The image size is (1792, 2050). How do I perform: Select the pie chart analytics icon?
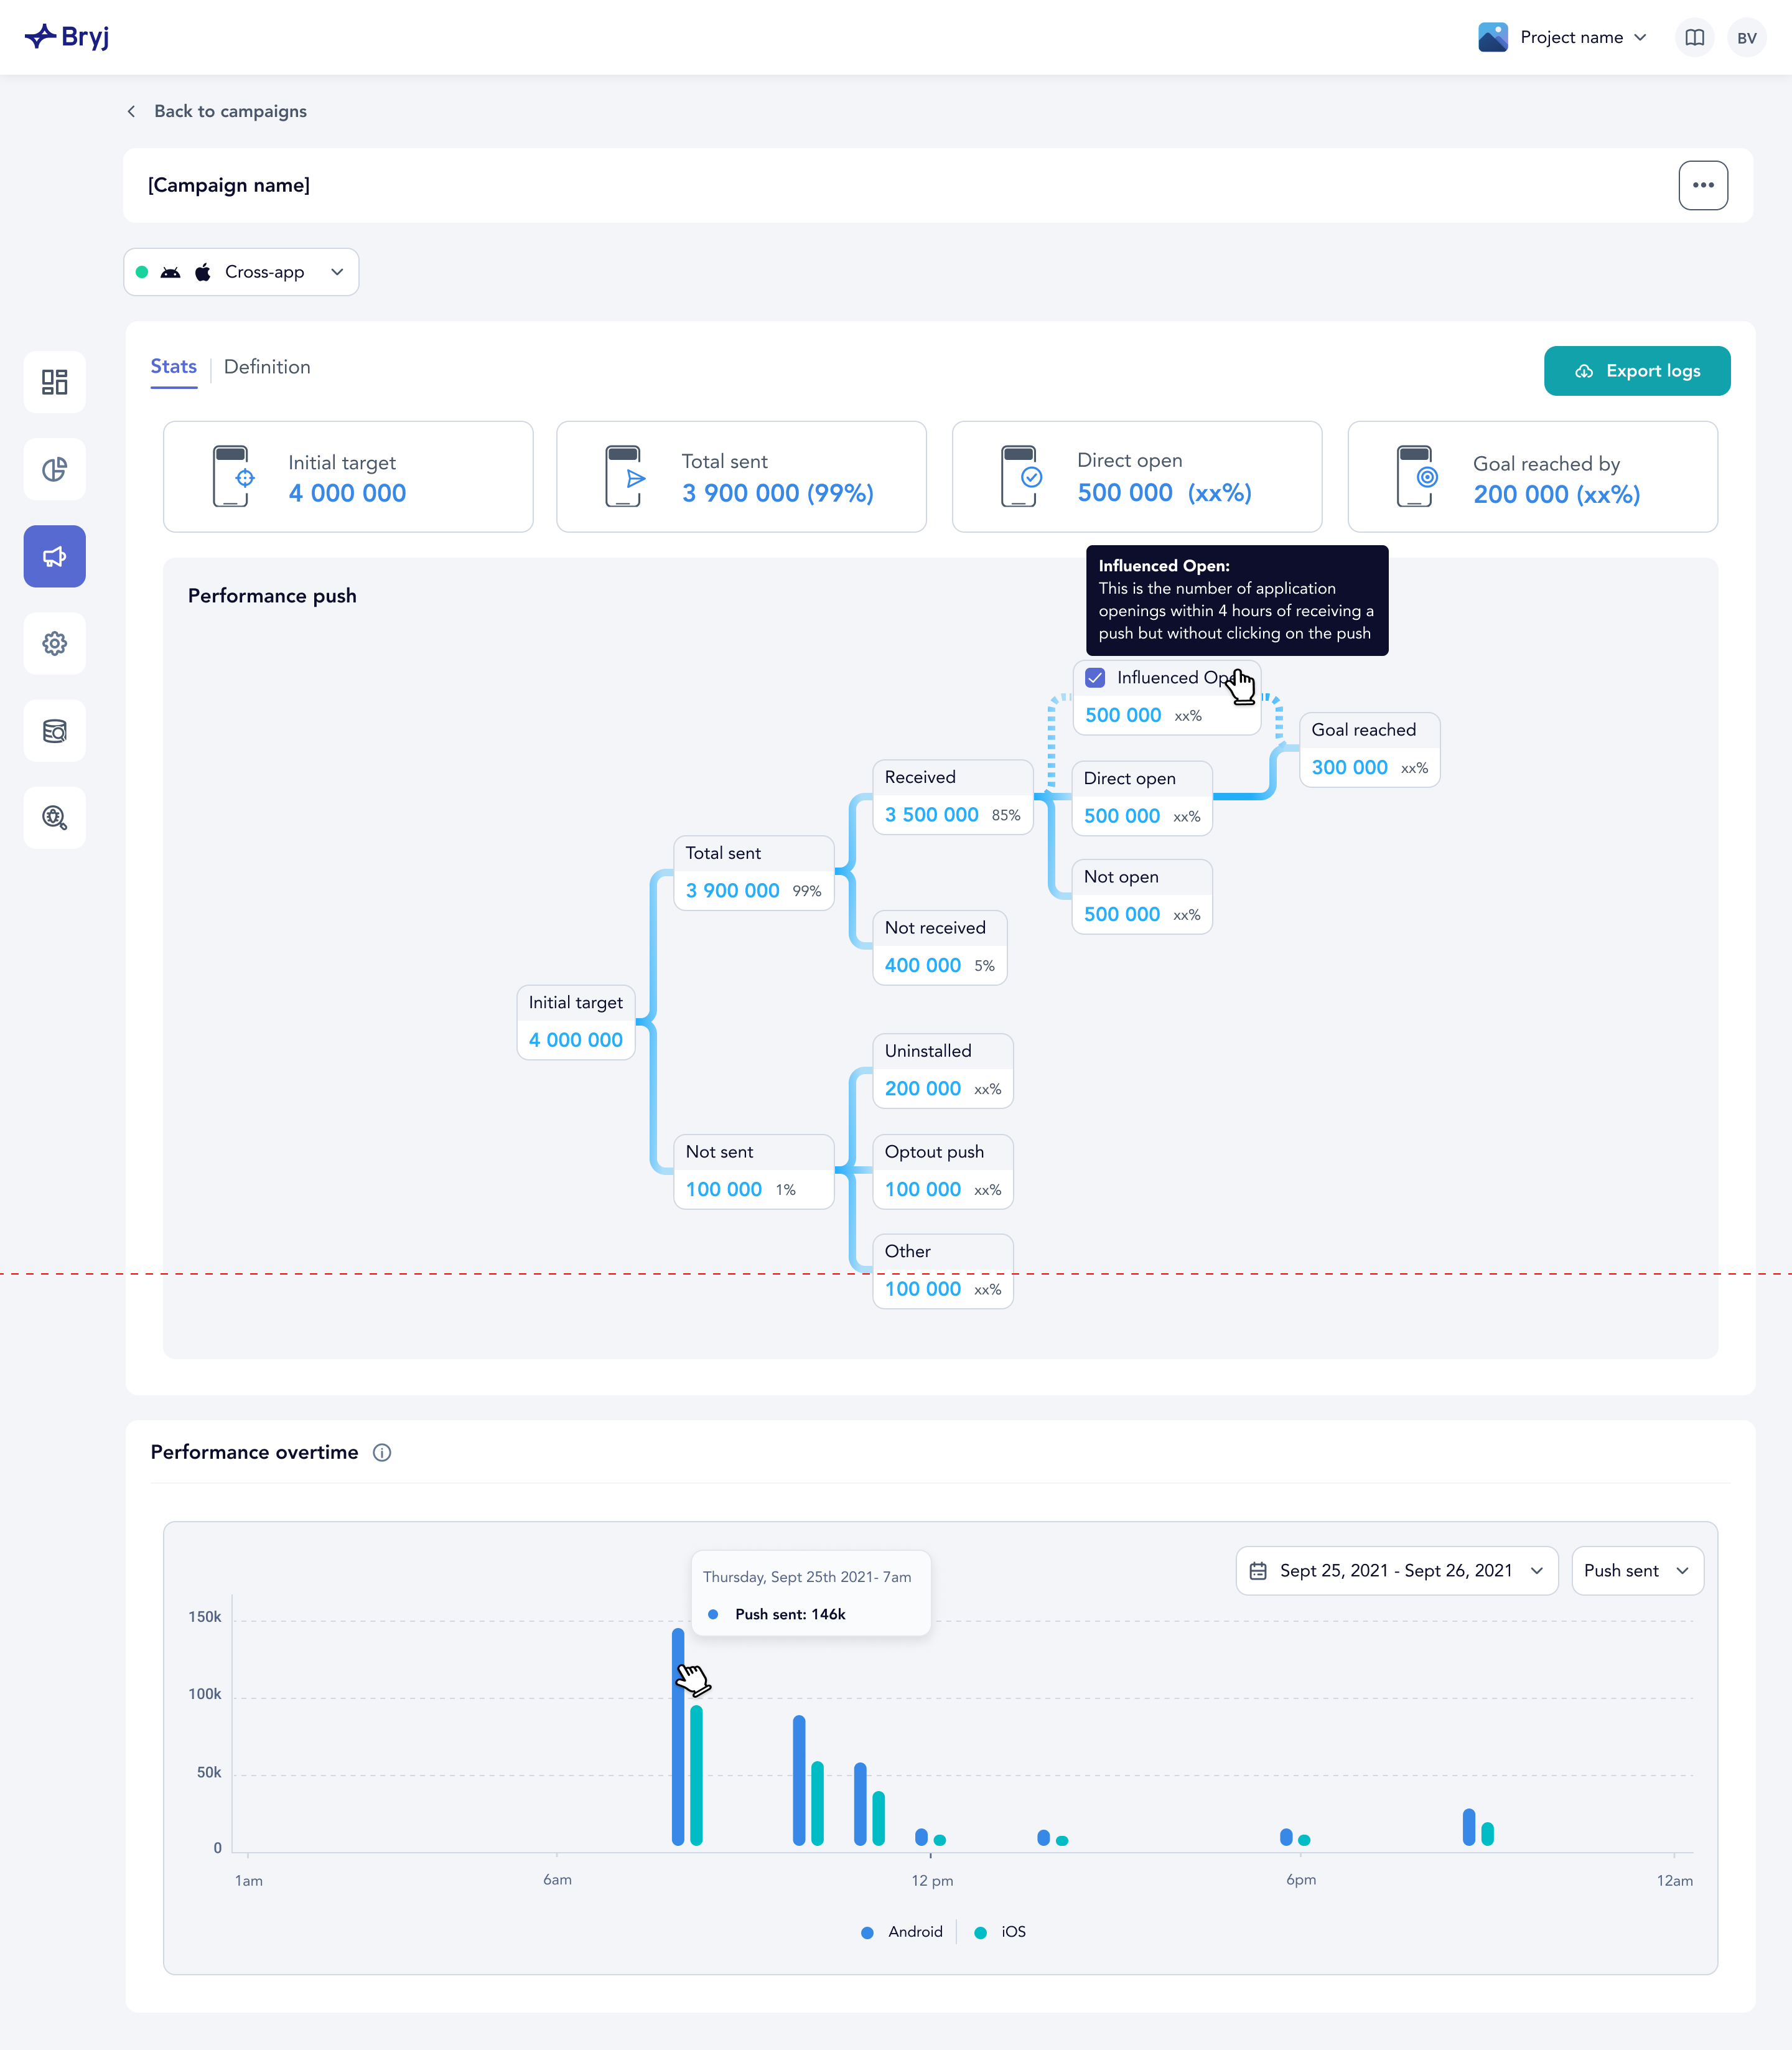point(54,469)
